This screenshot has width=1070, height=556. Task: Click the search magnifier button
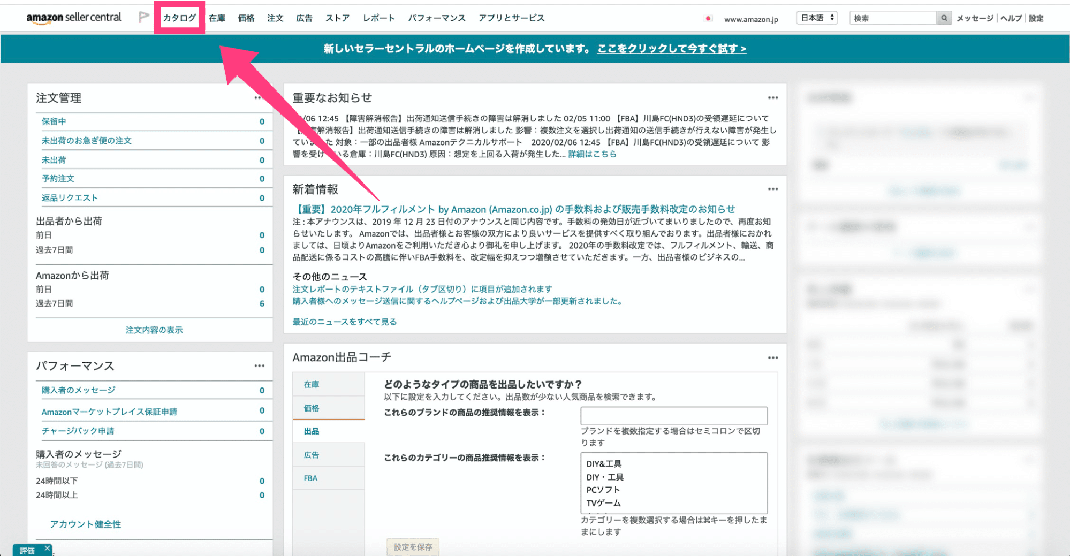[944, 18]
